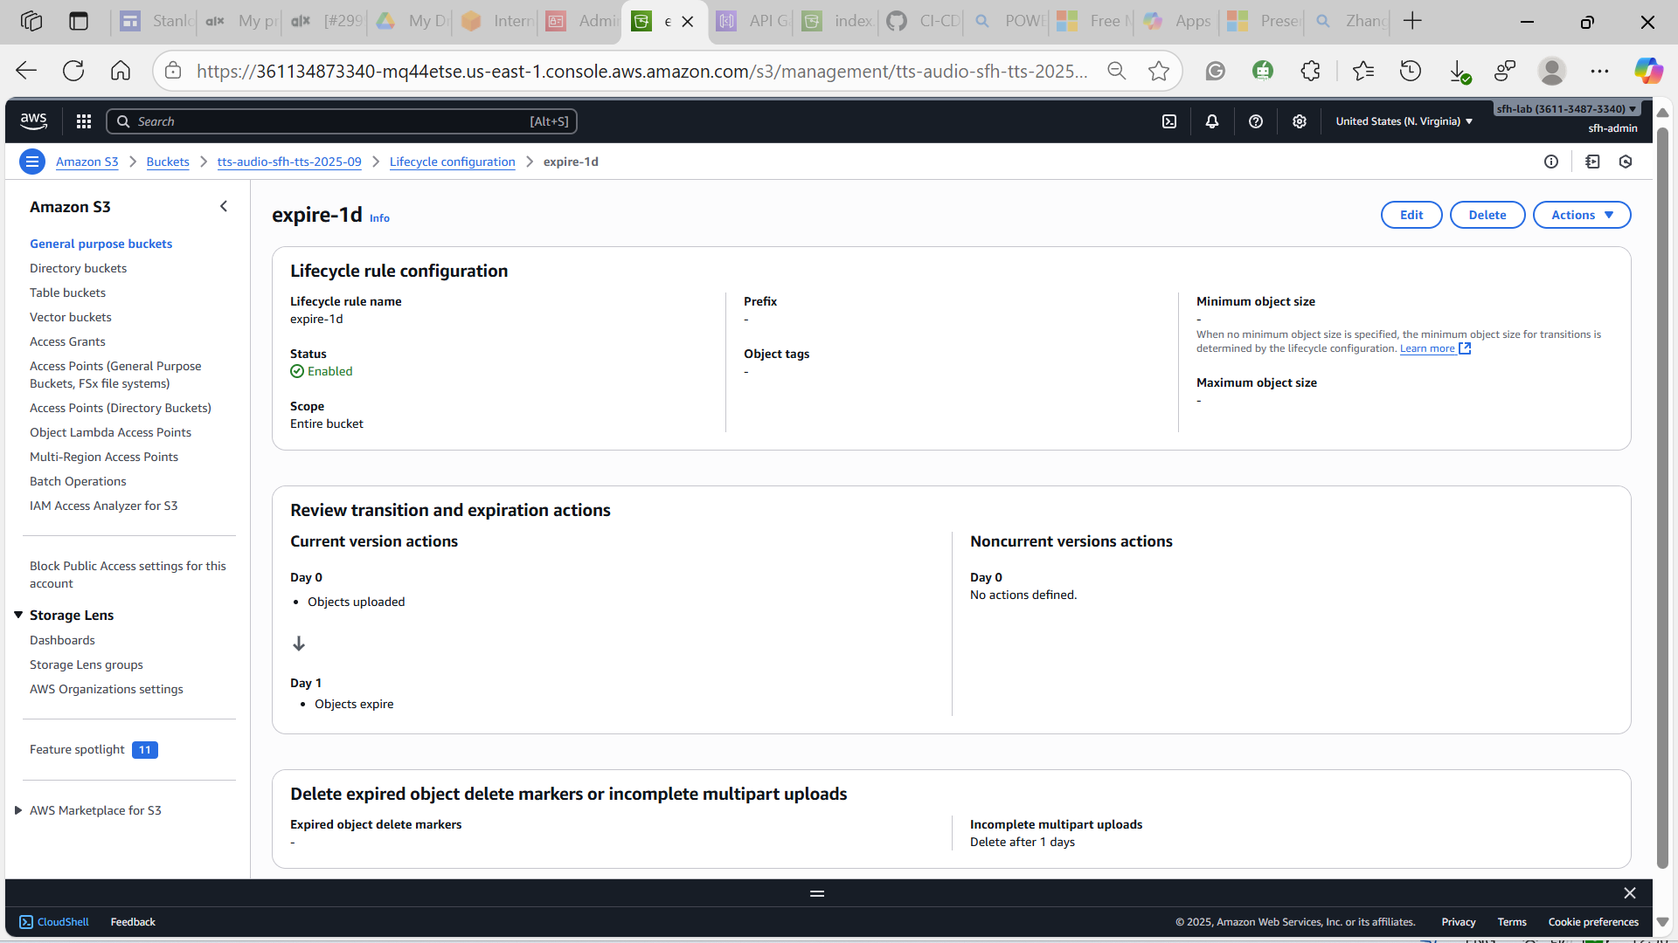This screenshot has width=1678, height=943.
Task: Open Cookie preferences in footer
Action: [x=1593, y=922]
